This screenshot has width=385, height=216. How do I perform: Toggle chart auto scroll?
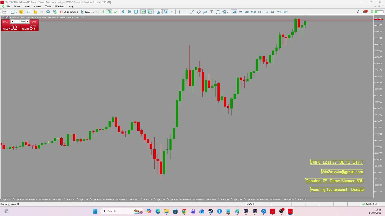[x=143, y=12]
